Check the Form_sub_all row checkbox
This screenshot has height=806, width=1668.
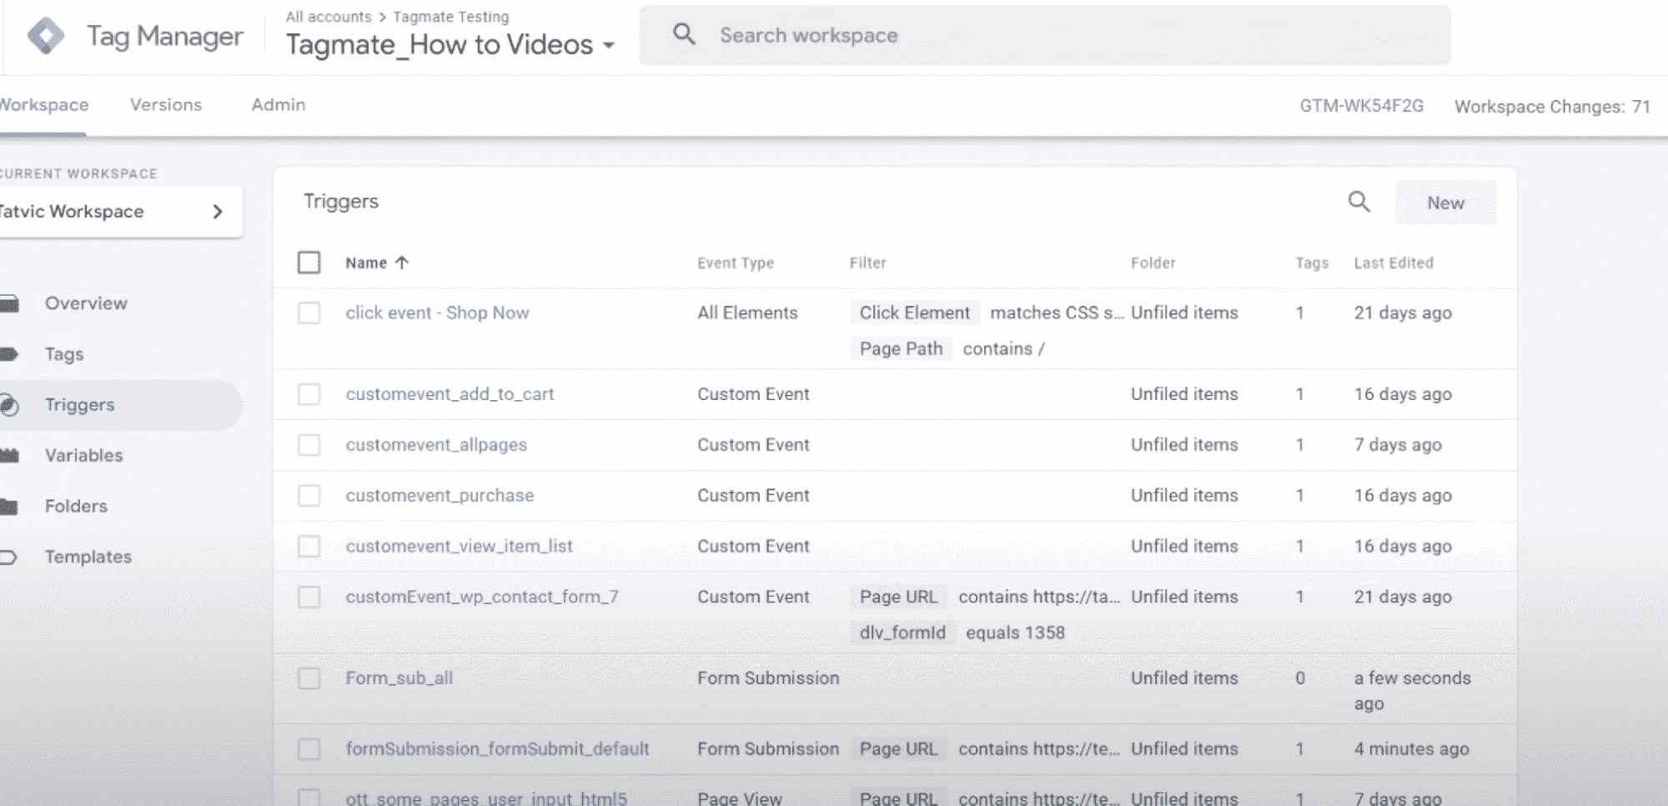pos(309,678)
